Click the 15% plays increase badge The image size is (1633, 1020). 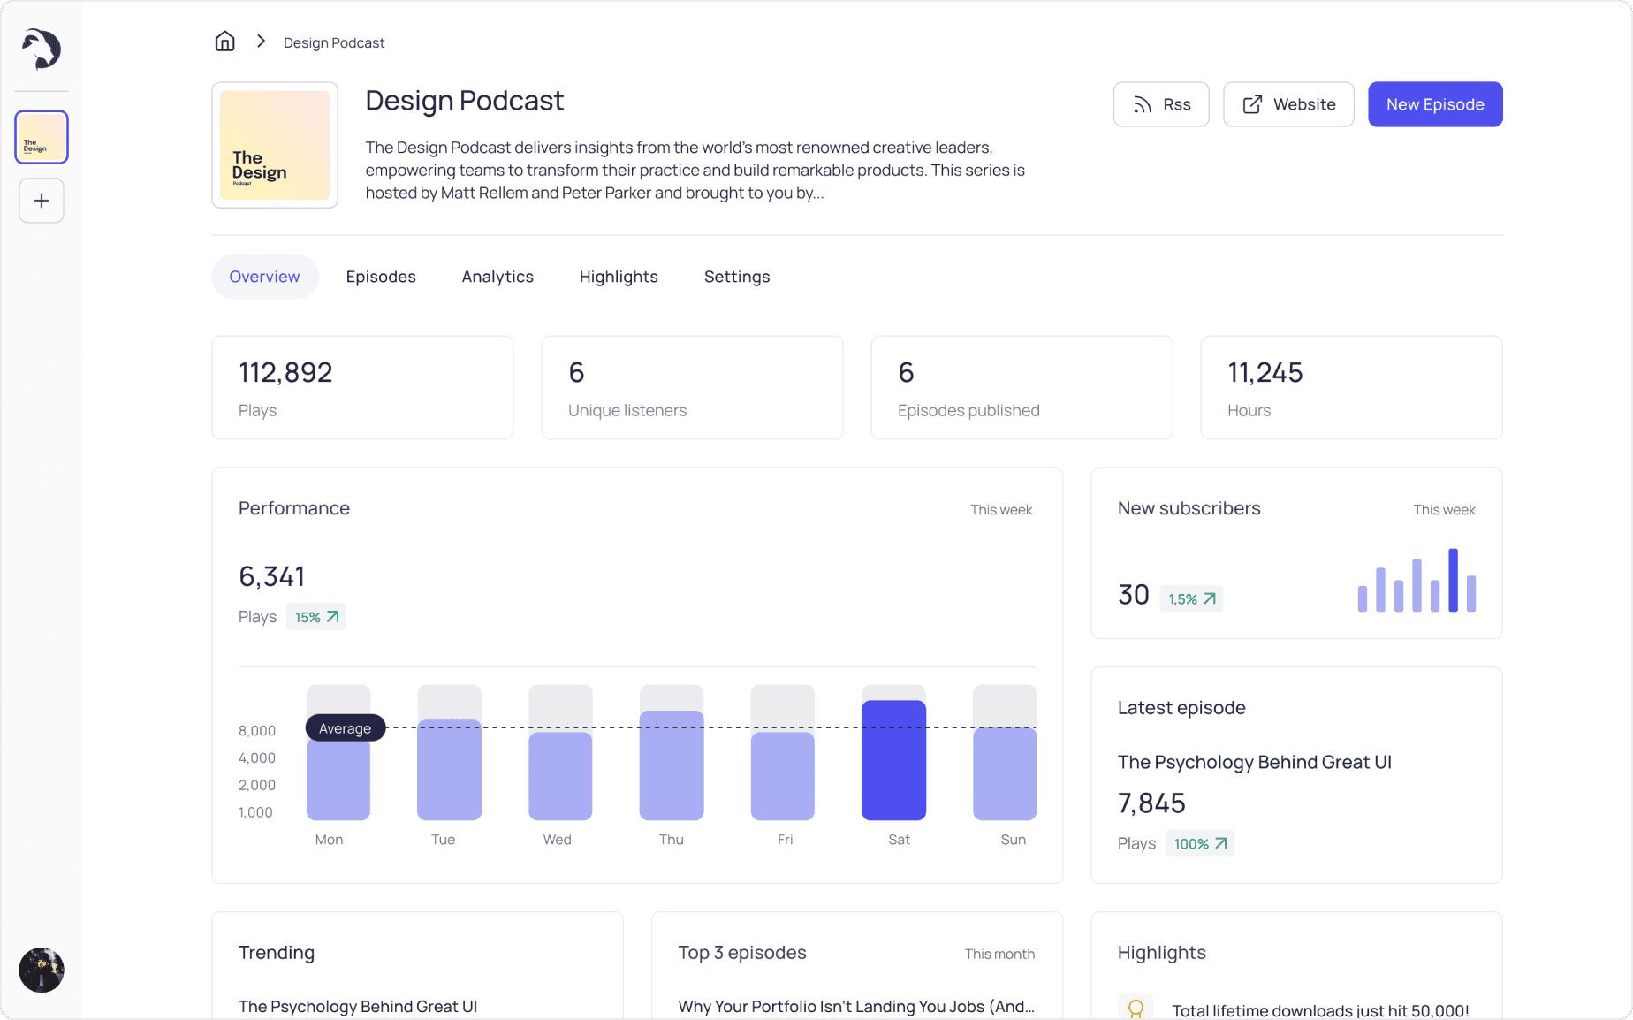click(x=316, y=617)
